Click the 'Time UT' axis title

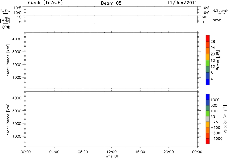(111, 156)
